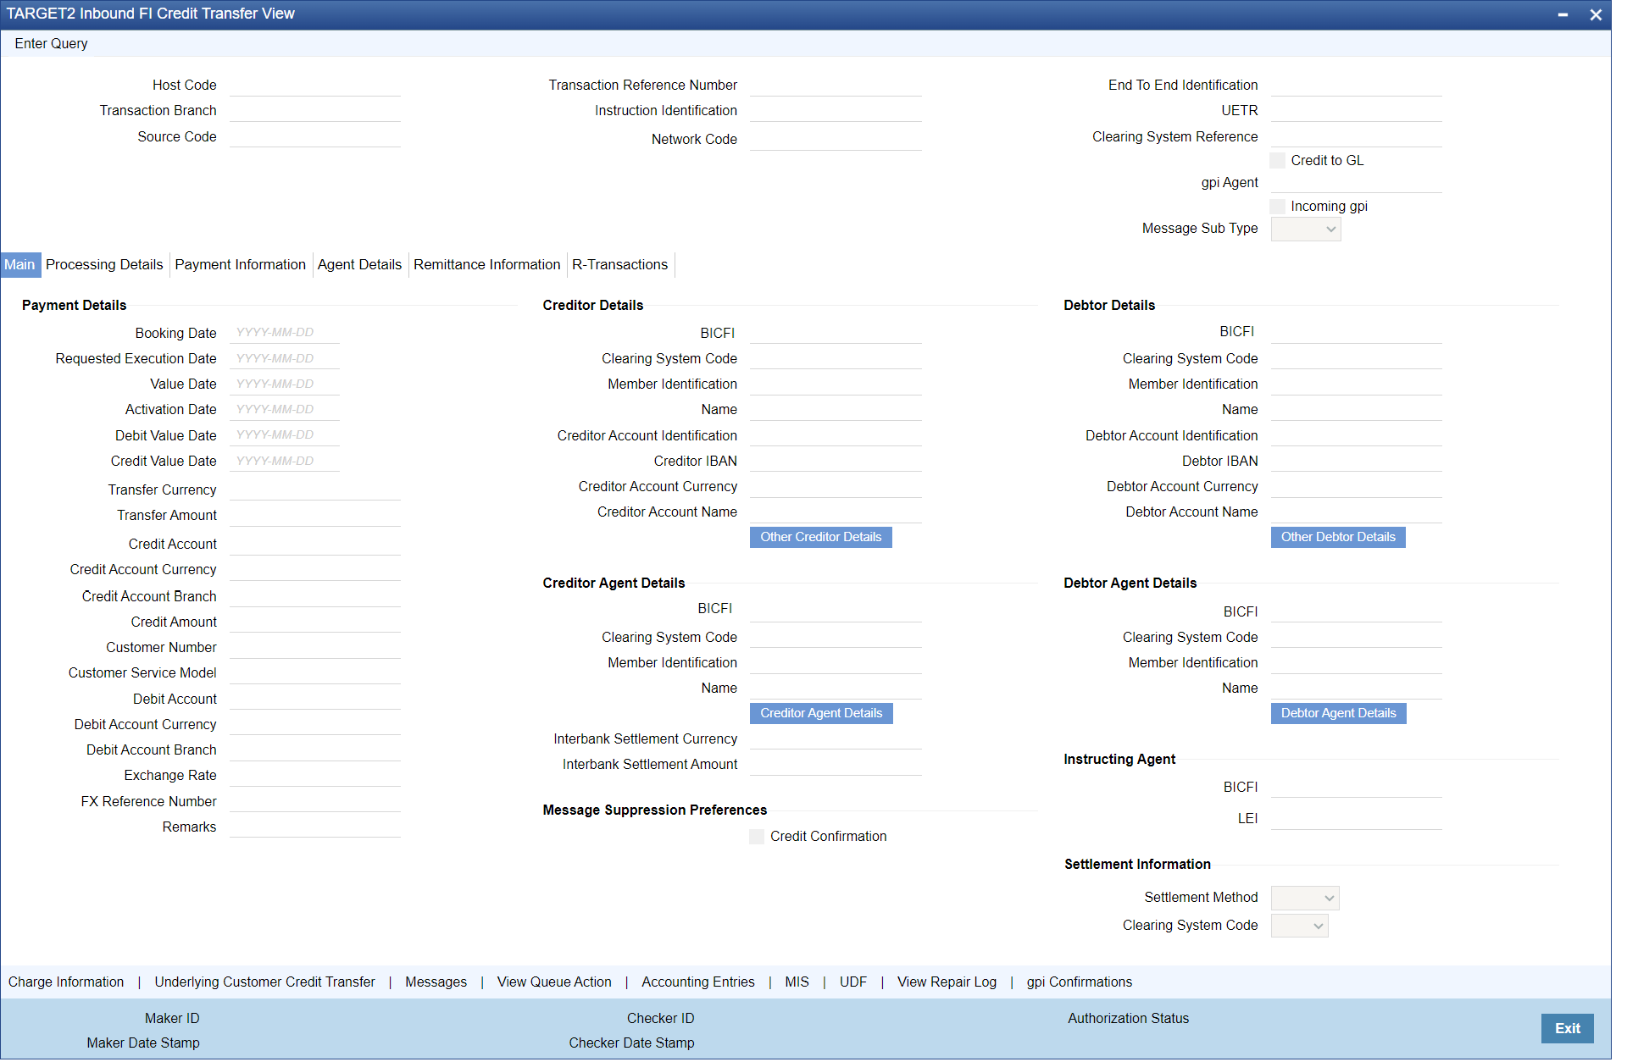Toggle the Incoming gpi checkbox
This screenshot has width=1627, height=1062.
click(1278, 207)
